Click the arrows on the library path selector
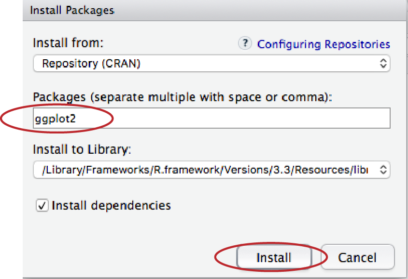Image resolution: width=408 pixels, height=279 pixels. click(383, 170)
